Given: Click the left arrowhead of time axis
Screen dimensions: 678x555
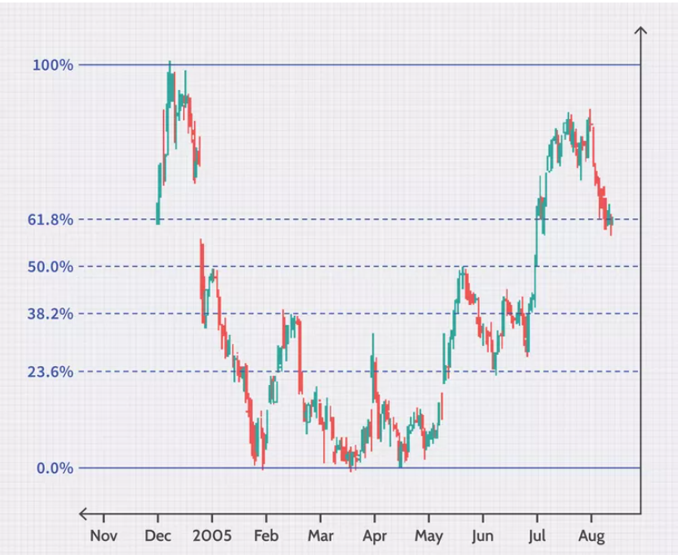Looking at the screenshot, I should (83, 514).
